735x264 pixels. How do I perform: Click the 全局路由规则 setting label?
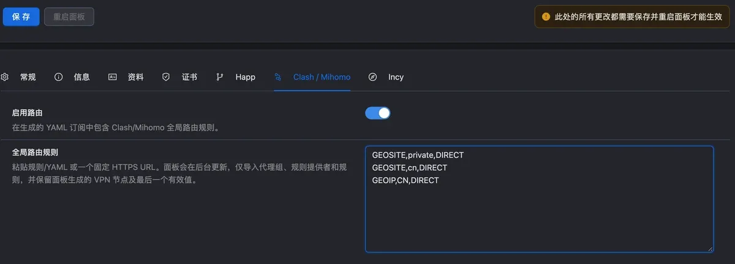pos(36,152)
